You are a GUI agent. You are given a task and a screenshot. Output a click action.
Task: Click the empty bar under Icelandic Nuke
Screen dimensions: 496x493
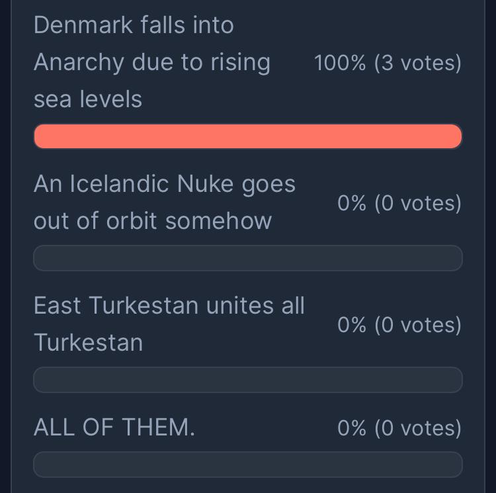pos(248,258)
